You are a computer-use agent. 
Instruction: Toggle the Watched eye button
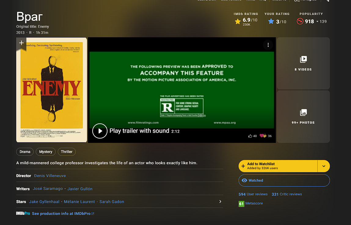(x=284, y=180)
